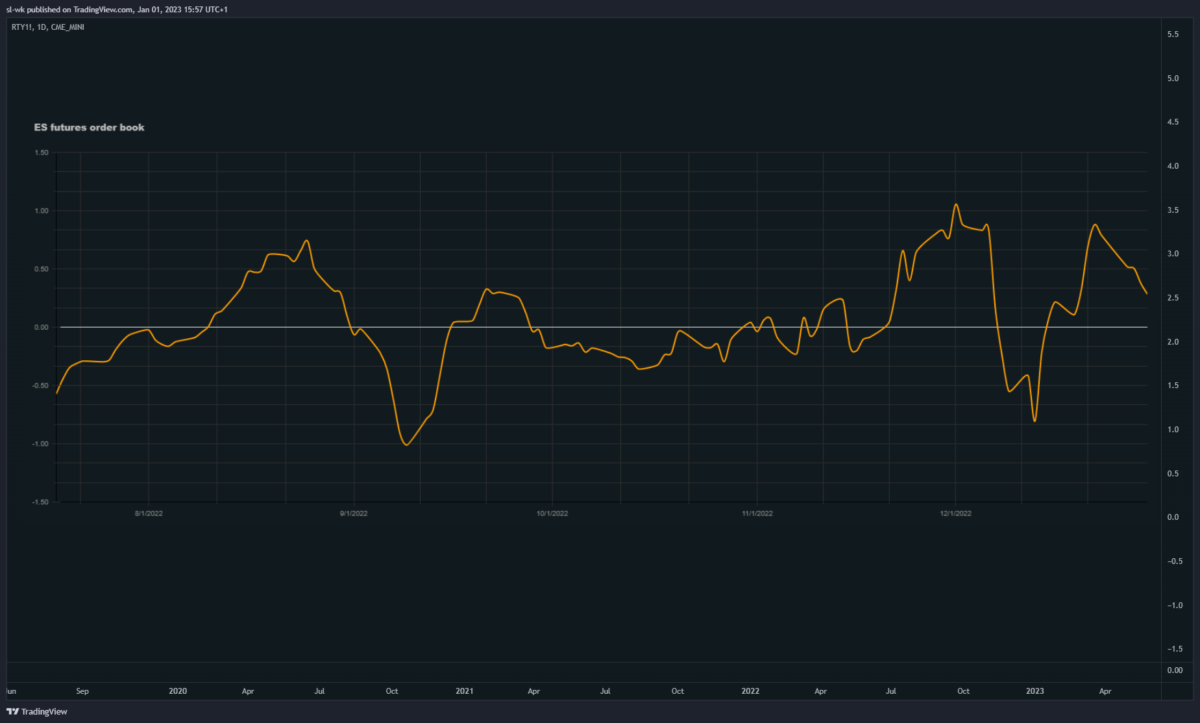Click the 5.0 price scale value

pos(1173,79)
